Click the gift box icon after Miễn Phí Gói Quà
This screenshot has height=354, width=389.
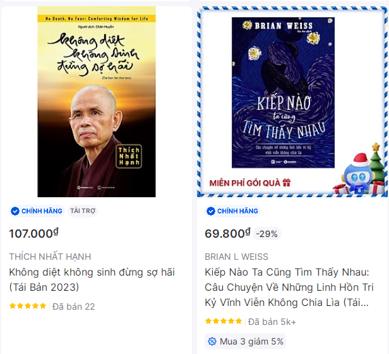(287, 183)
